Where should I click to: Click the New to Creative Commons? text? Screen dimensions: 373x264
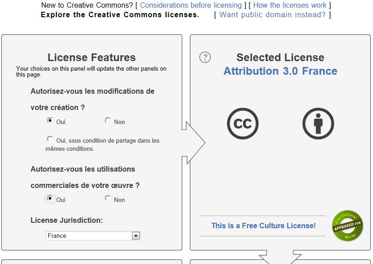click(87, 5)
